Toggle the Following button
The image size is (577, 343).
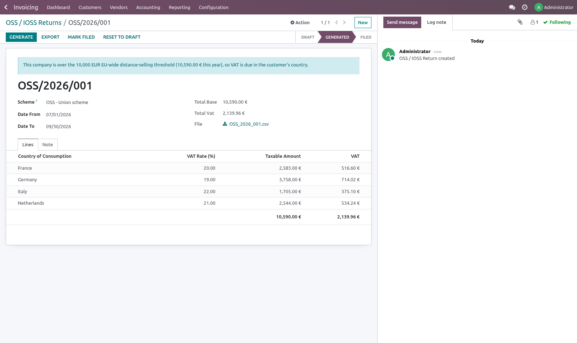click(x=557, y=22)
